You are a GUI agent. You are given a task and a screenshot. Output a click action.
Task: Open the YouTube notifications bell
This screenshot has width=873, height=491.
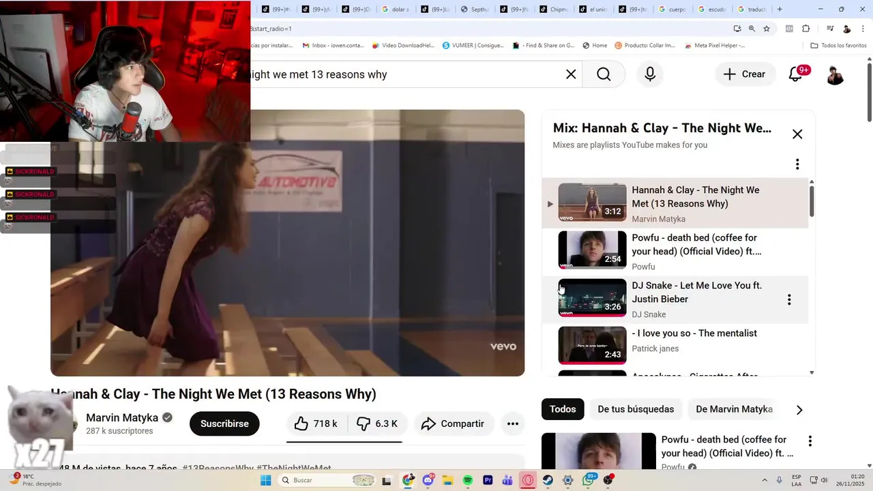(795, 74)
